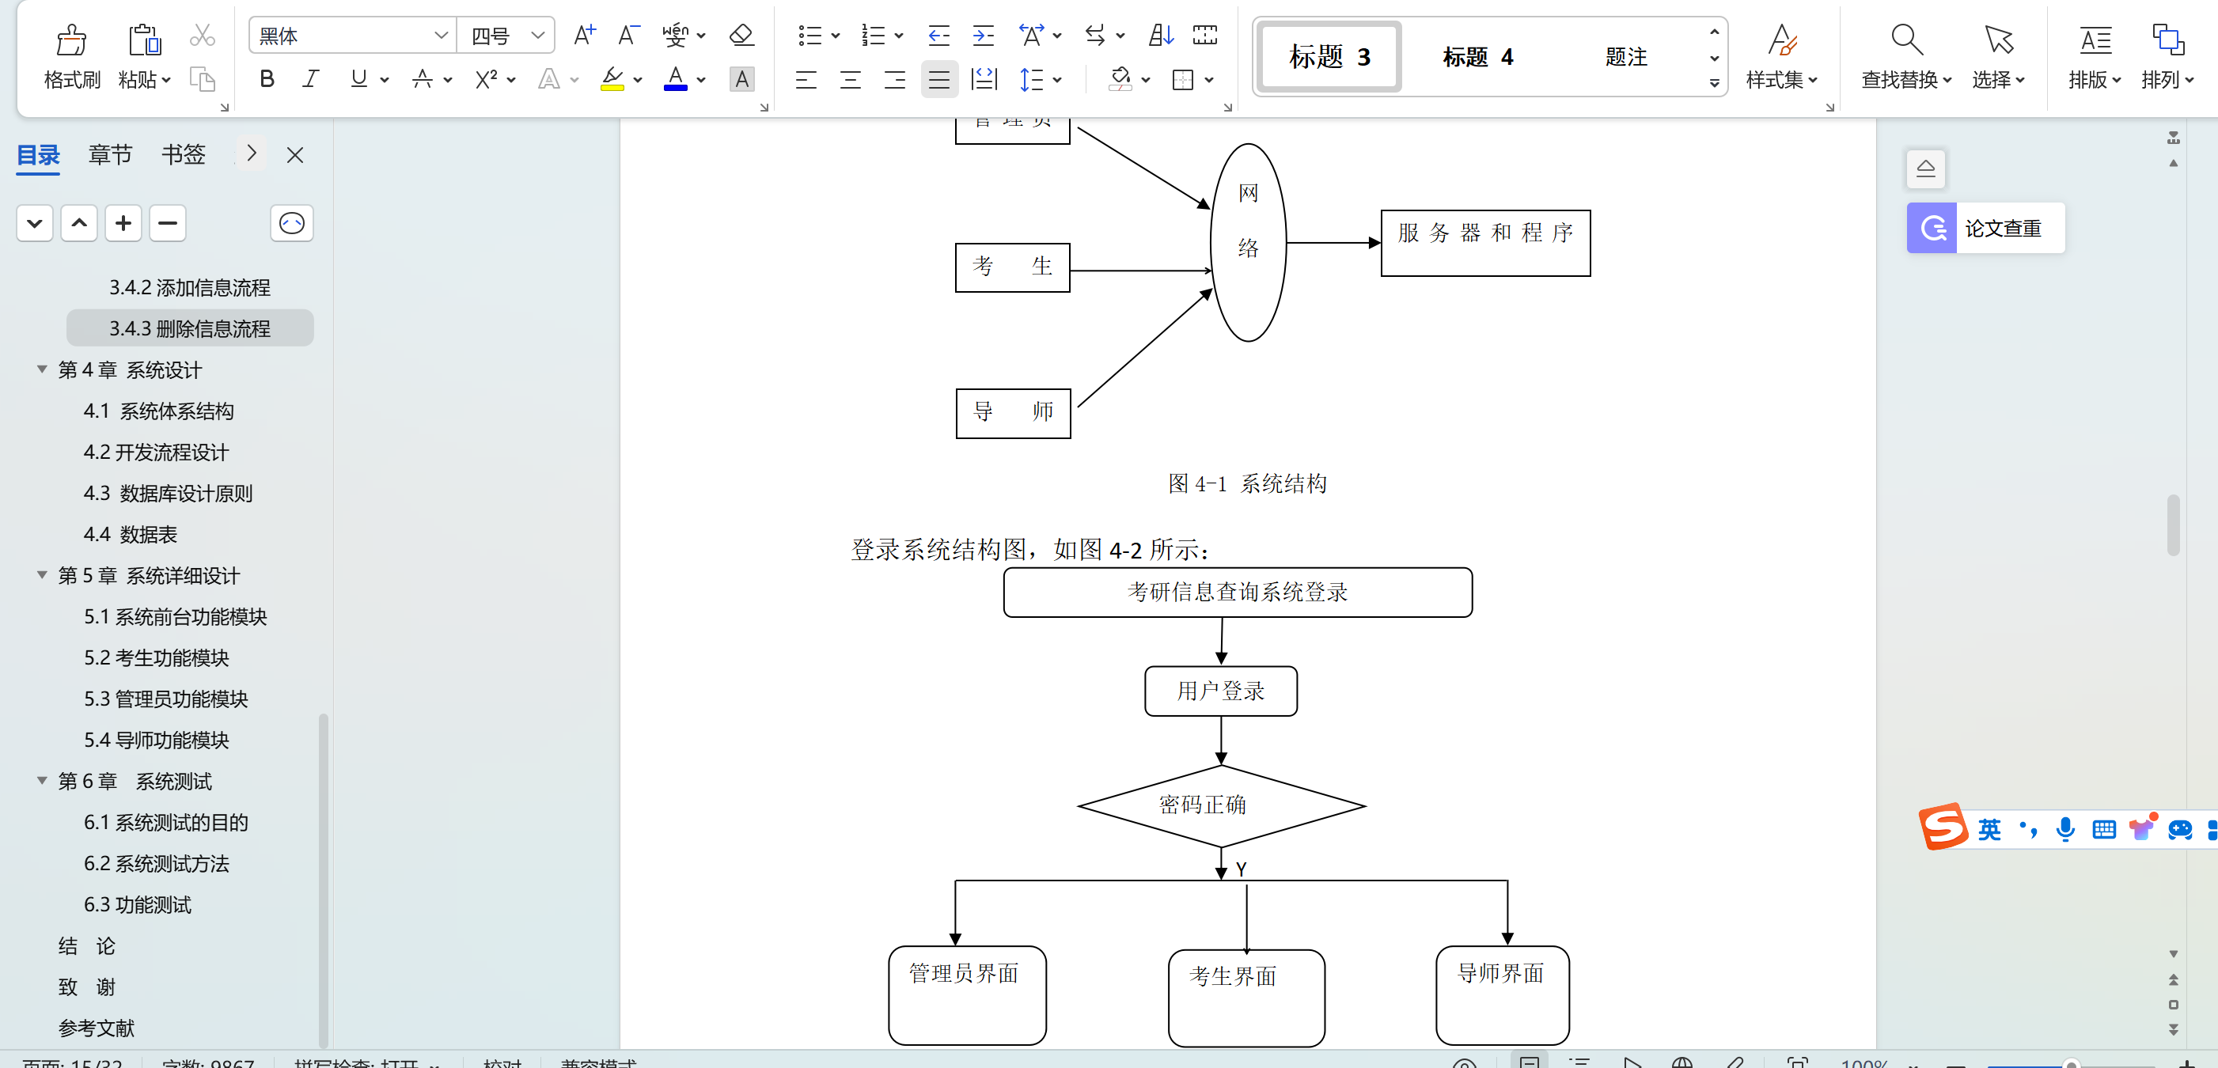Open the 样式集 style set panel
This screenshot has width=2218, height=1068.
coord(1781,57)
